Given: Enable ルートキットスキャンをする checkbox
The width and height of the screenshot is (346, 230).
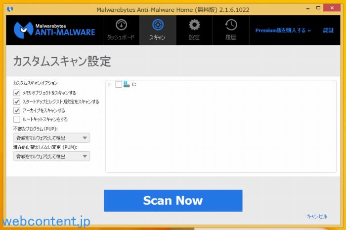Looking at the screenshot, I should click(x=17, y=119).
